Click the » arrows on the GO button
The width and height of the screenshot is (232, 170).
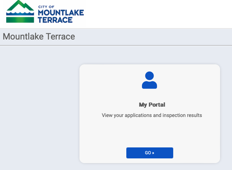pos(153,153)
